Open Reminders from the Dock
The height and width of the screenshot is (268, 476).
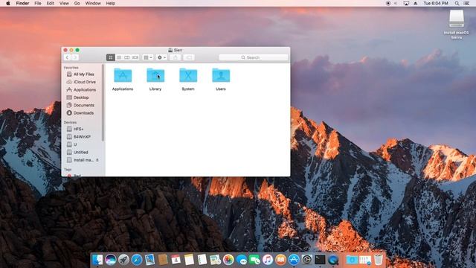pyautogui.click(x=202, y=260)
